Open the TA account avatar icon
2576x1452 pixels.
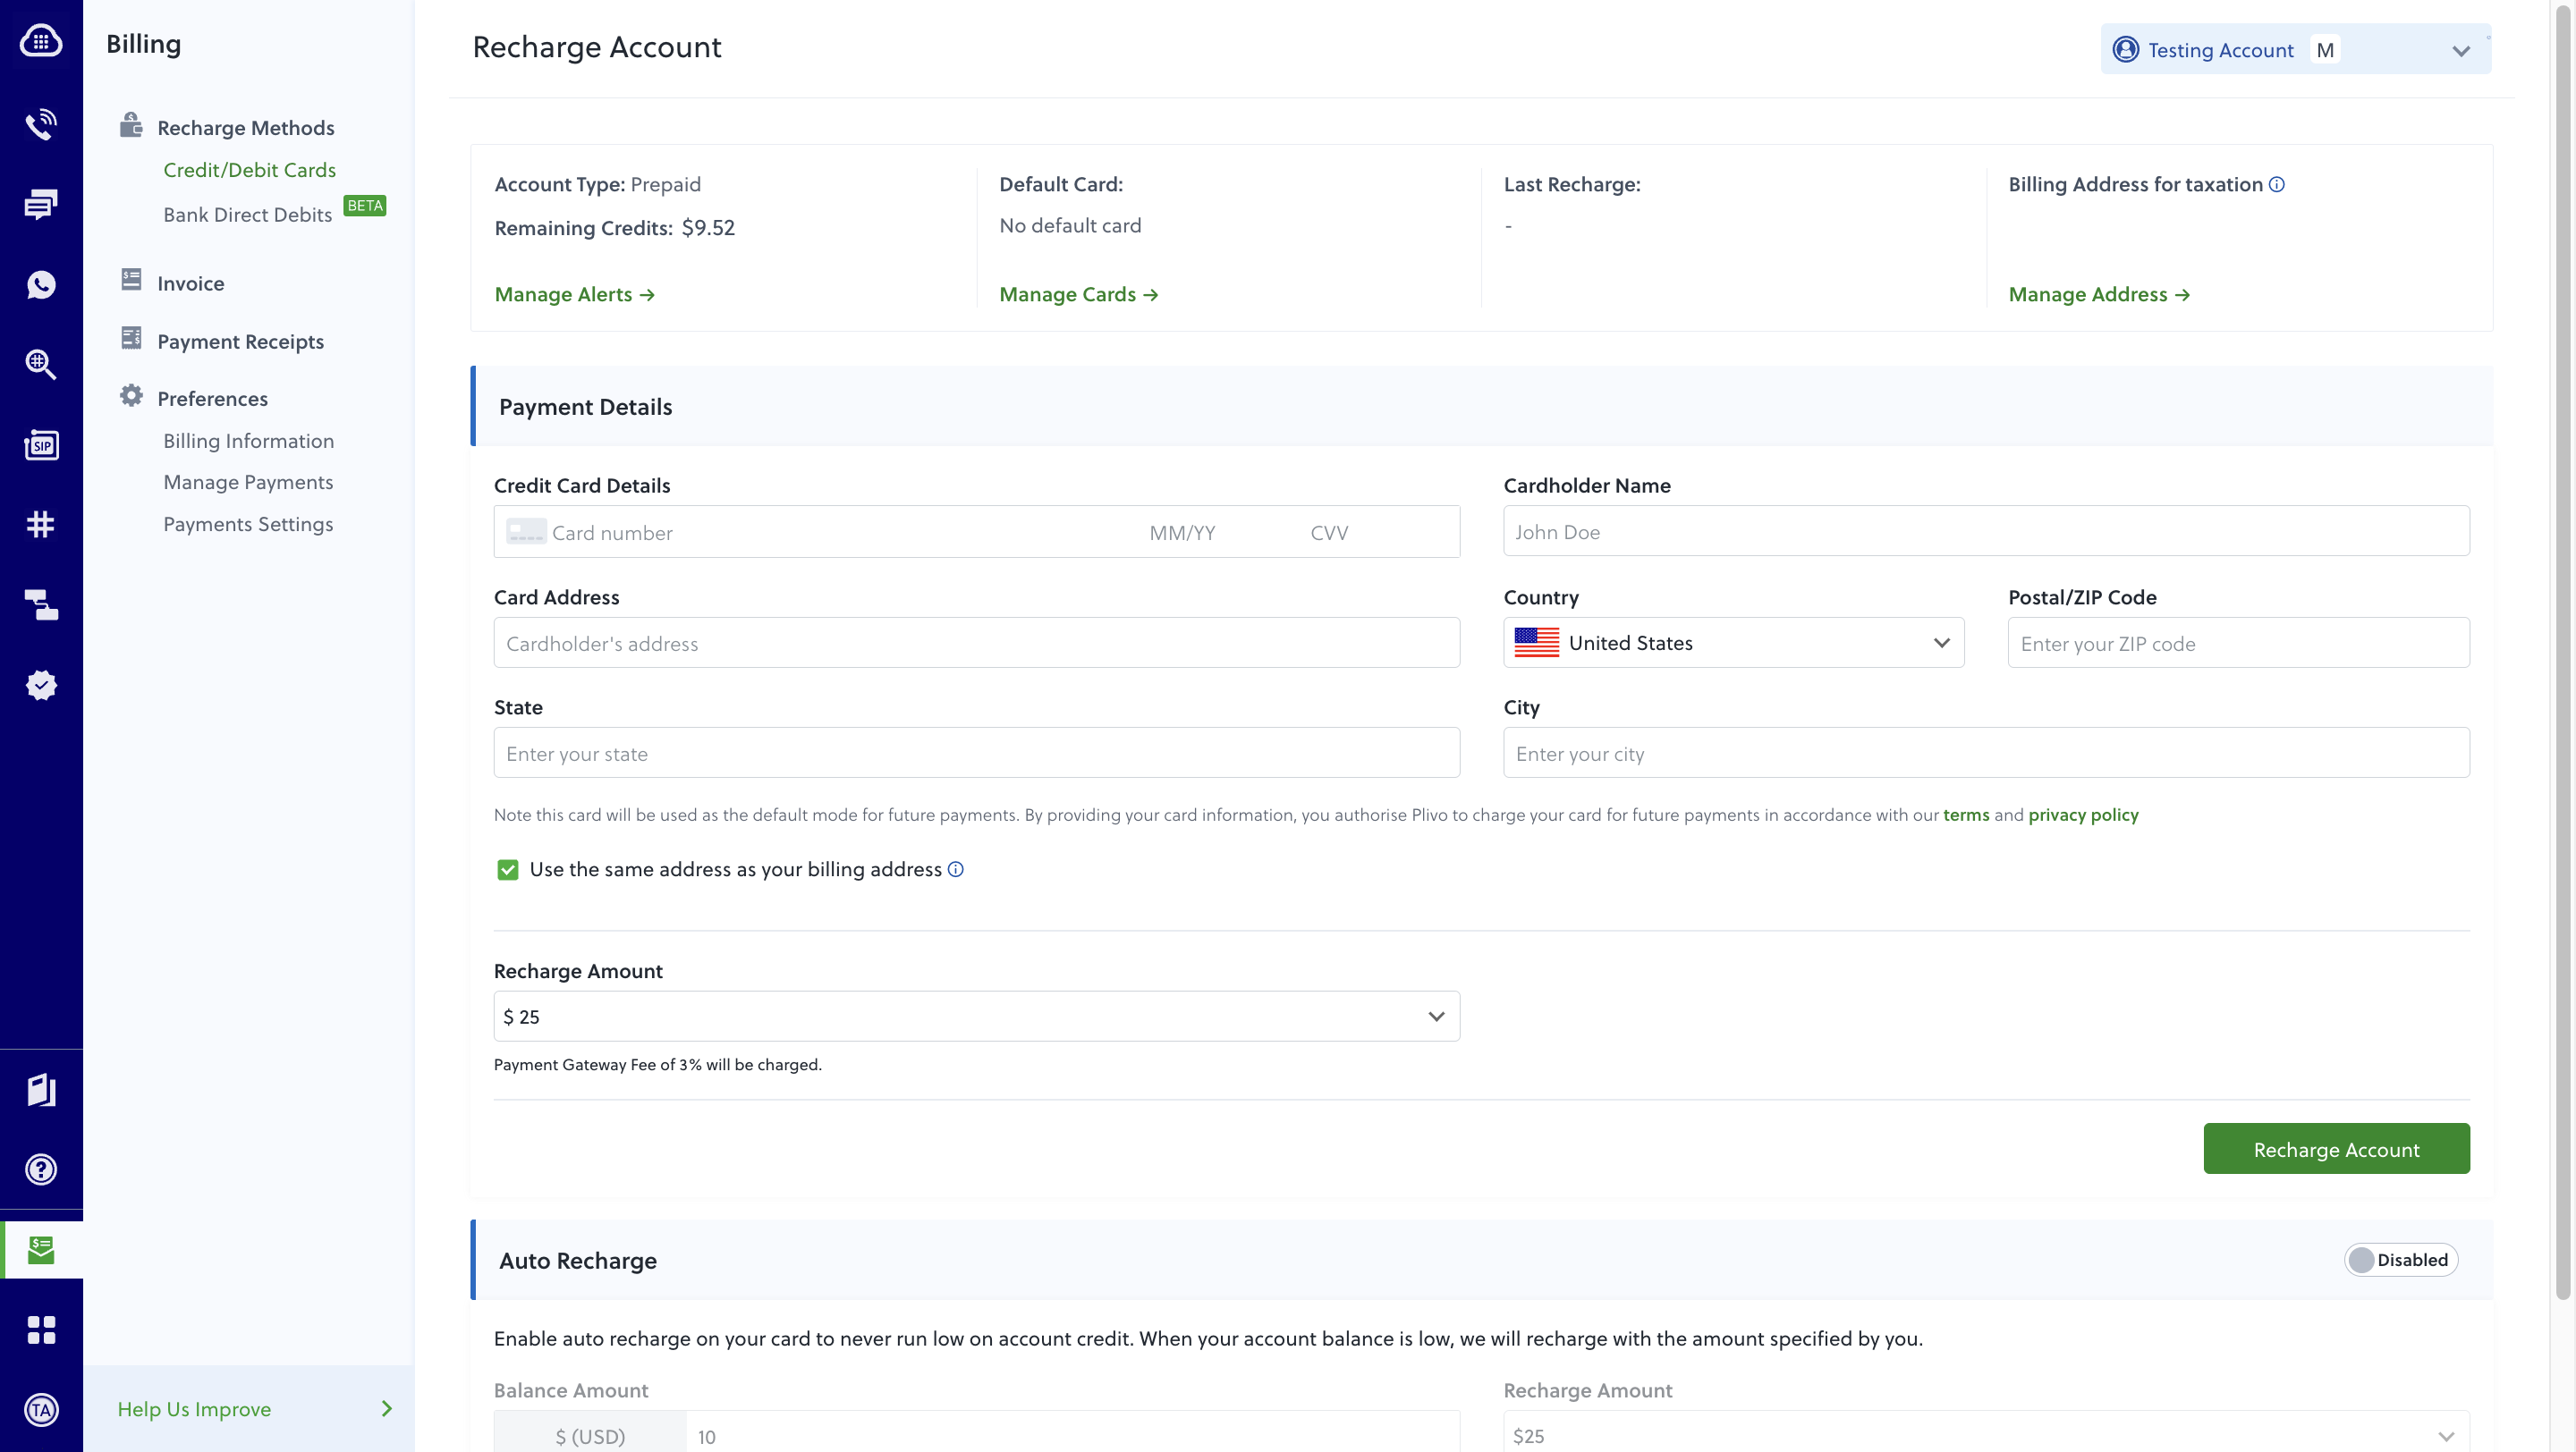[41, 1409]
